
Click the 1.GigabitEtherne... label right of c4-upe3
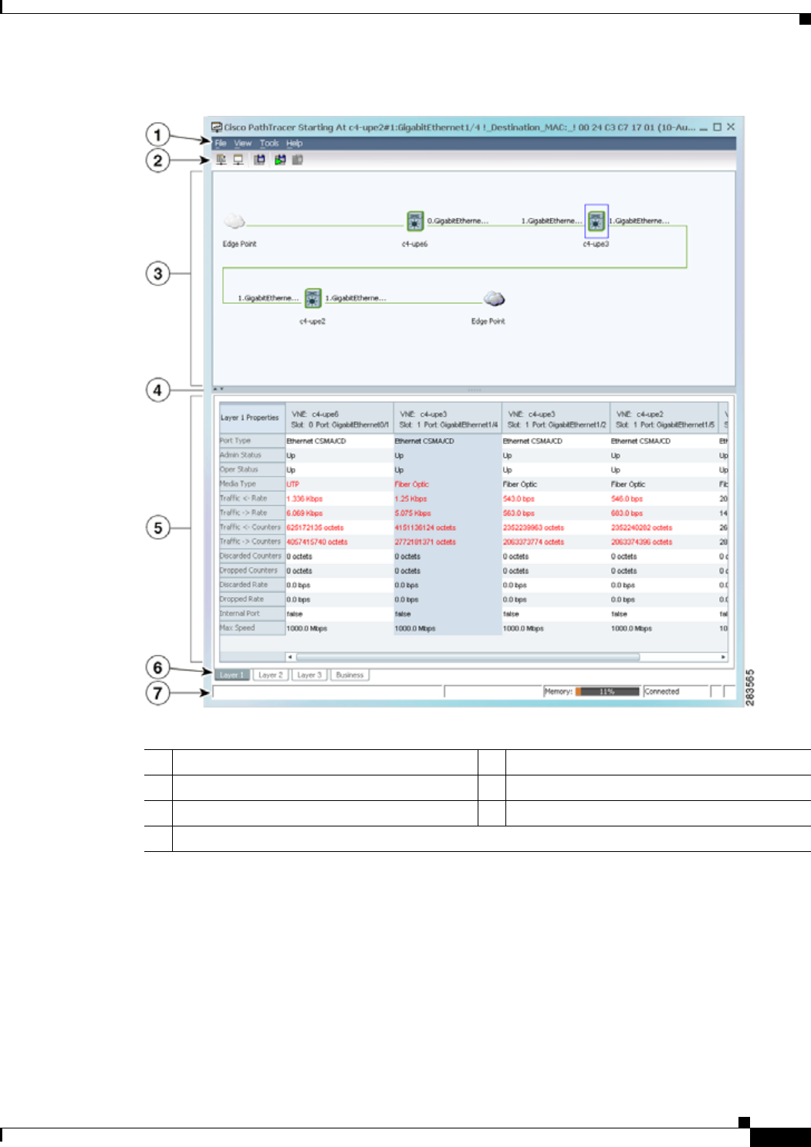click(640, 221)
